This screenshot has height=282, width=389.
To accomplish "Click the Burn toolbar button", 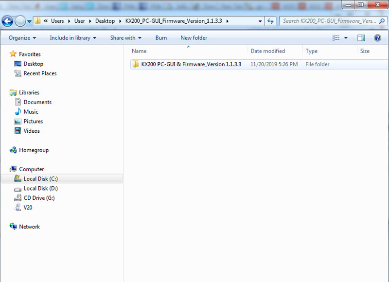I will coord(161,38).
